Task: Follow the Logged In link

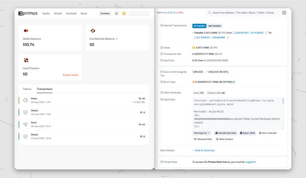Action: point(250,162)
